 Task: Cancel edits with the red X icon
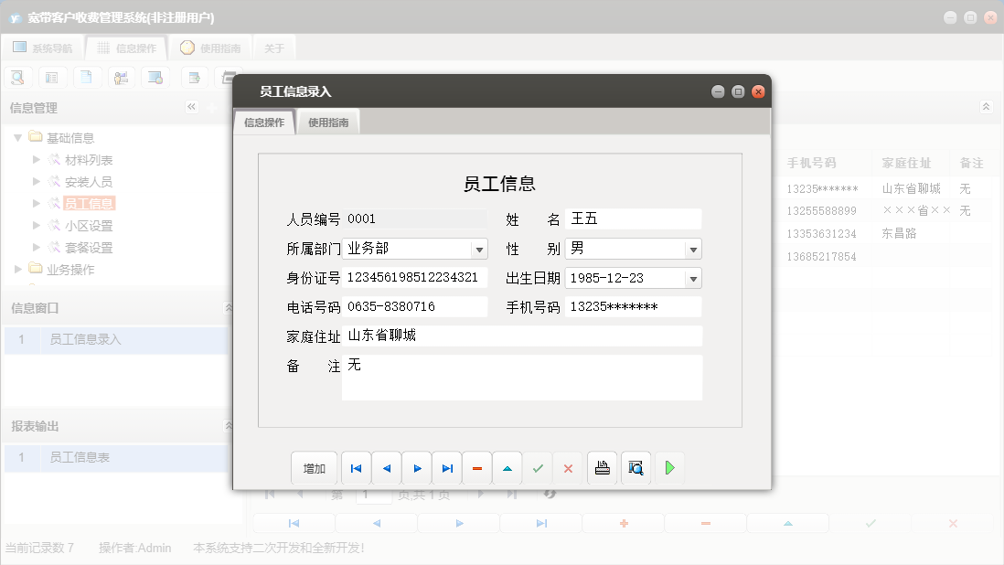click(568, 467)
